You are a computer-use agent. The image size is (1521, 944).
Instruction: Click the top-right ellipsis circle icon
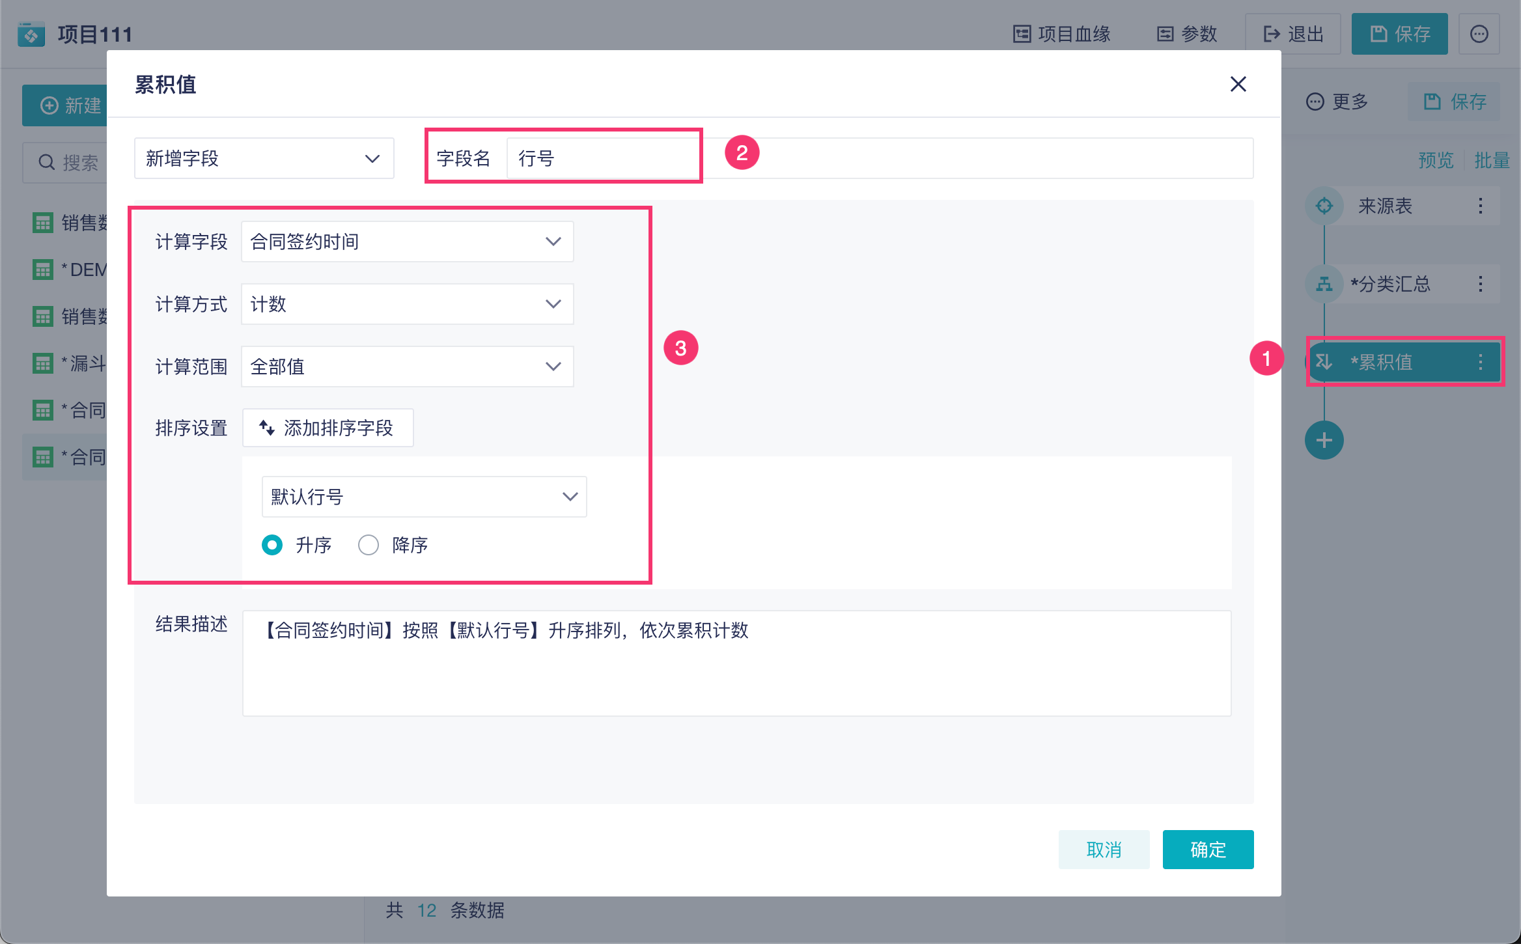[1479, 34]
